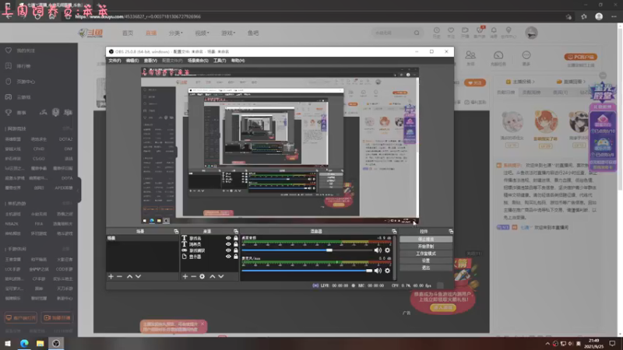Screen dimensions: 623x350
Task: Click 开始录制 button in OBS controls
Action: pos(426,247)
